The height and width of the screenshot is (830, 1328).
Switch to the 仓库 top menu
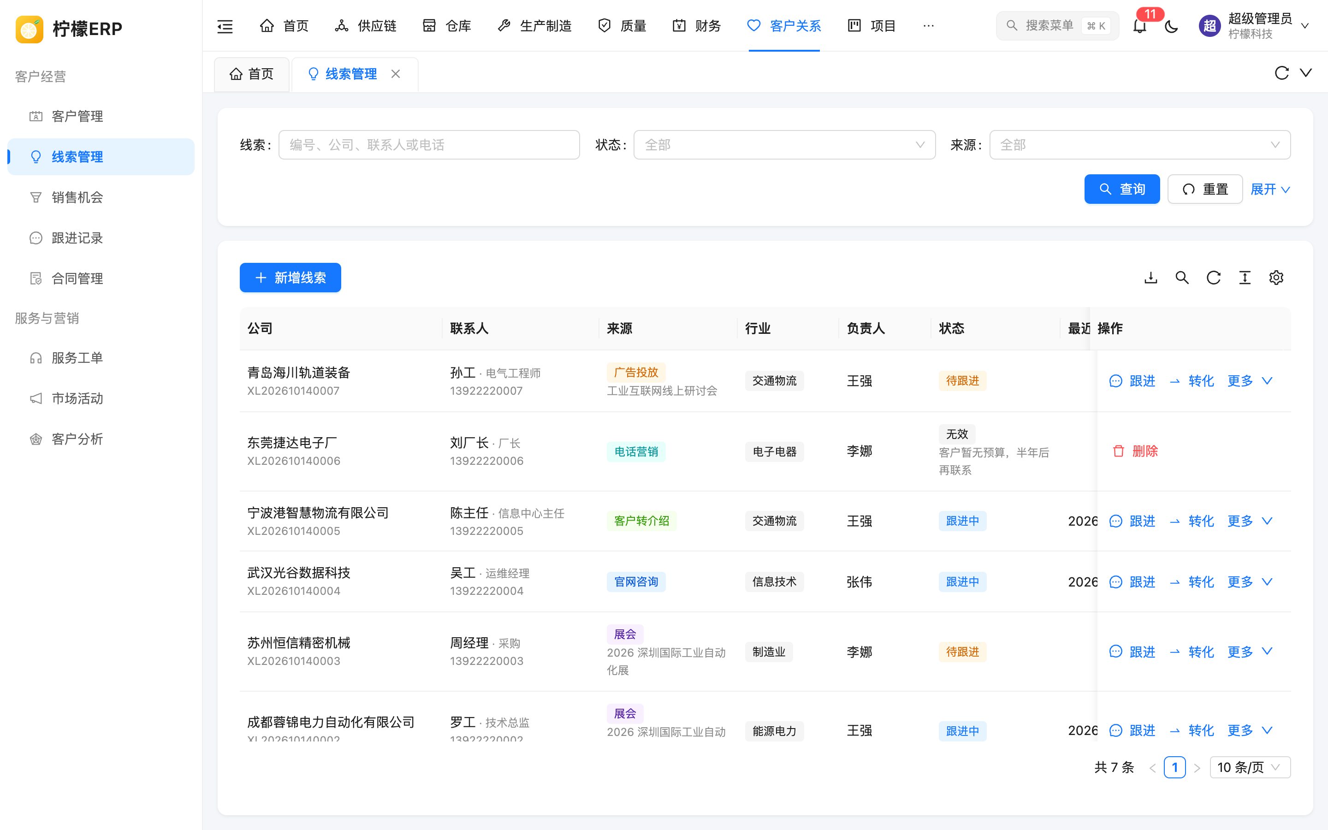(447, 26)
